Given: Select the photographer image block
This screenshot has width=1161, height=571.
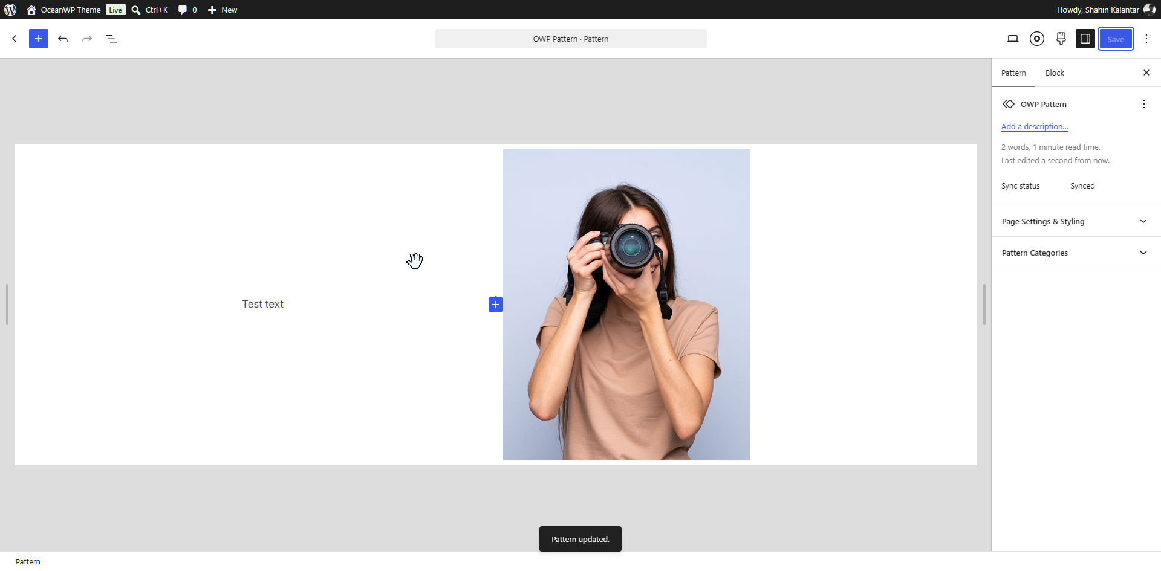Looking at the screenshot, I should coord(626,305).
